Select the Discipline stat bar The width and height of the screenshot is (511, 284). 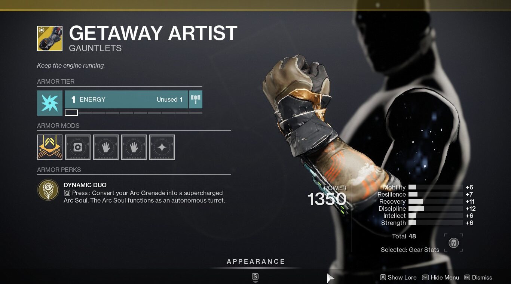click(x=436, y=209)
